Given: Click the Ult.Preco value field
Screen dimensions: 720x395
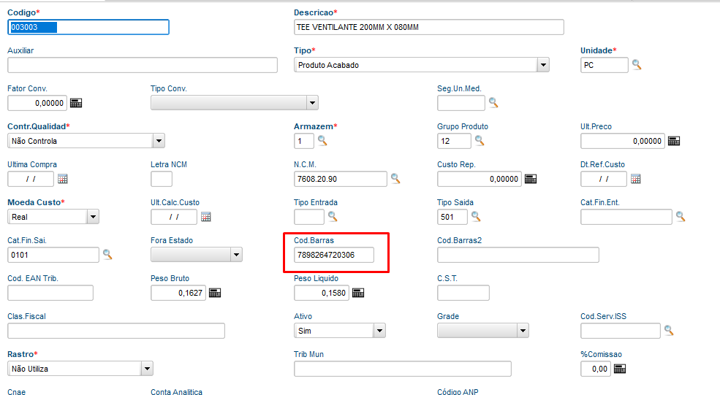Looking at the screenshot, I should [x=623, y=141].
